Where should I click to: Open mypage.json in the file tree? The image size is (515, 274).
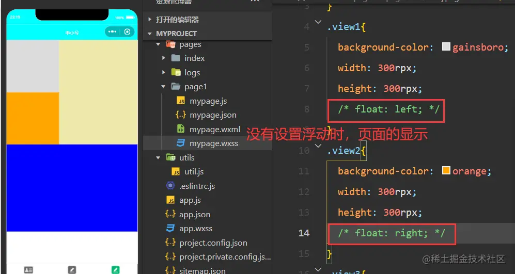(x=213, y=115)
